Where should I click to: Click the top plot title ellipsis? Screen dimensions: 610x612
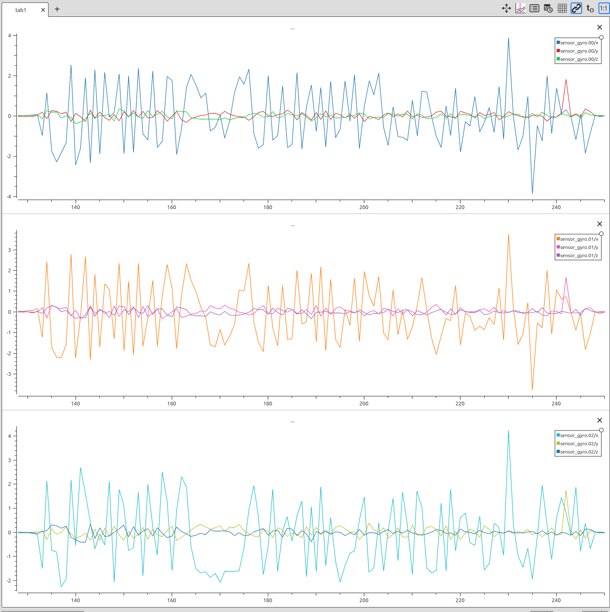[292, 29]
